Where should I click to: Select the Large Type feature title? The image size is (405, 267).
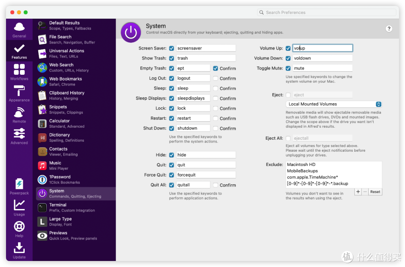tap(60, 219)
